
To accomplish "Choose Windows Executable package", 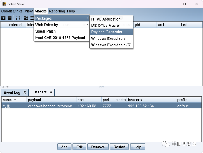I will tap(111, 38).
